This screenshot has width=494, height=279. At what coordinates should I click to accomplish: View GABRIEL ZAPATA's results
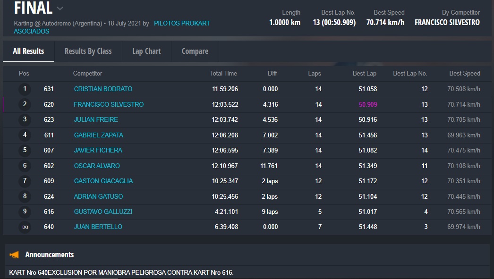[98, 135]
